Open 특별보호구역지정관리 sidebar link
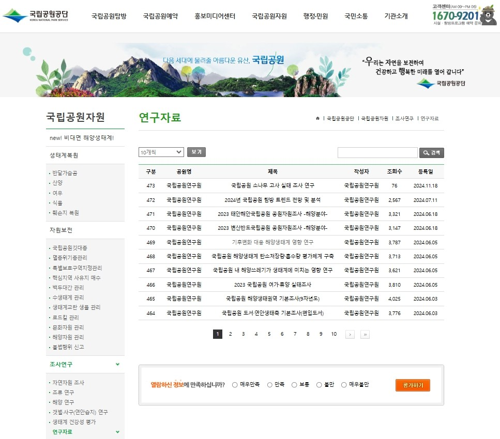The width and height of the screenshot is (500, 439). 77,268
